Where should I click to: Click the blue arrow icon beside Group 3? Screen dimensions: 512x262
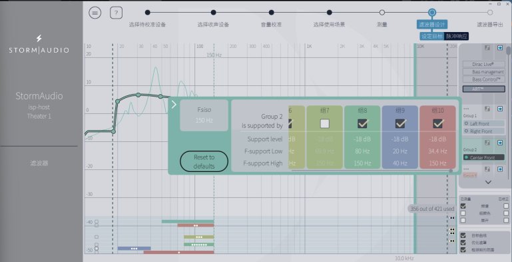point(500,169)
